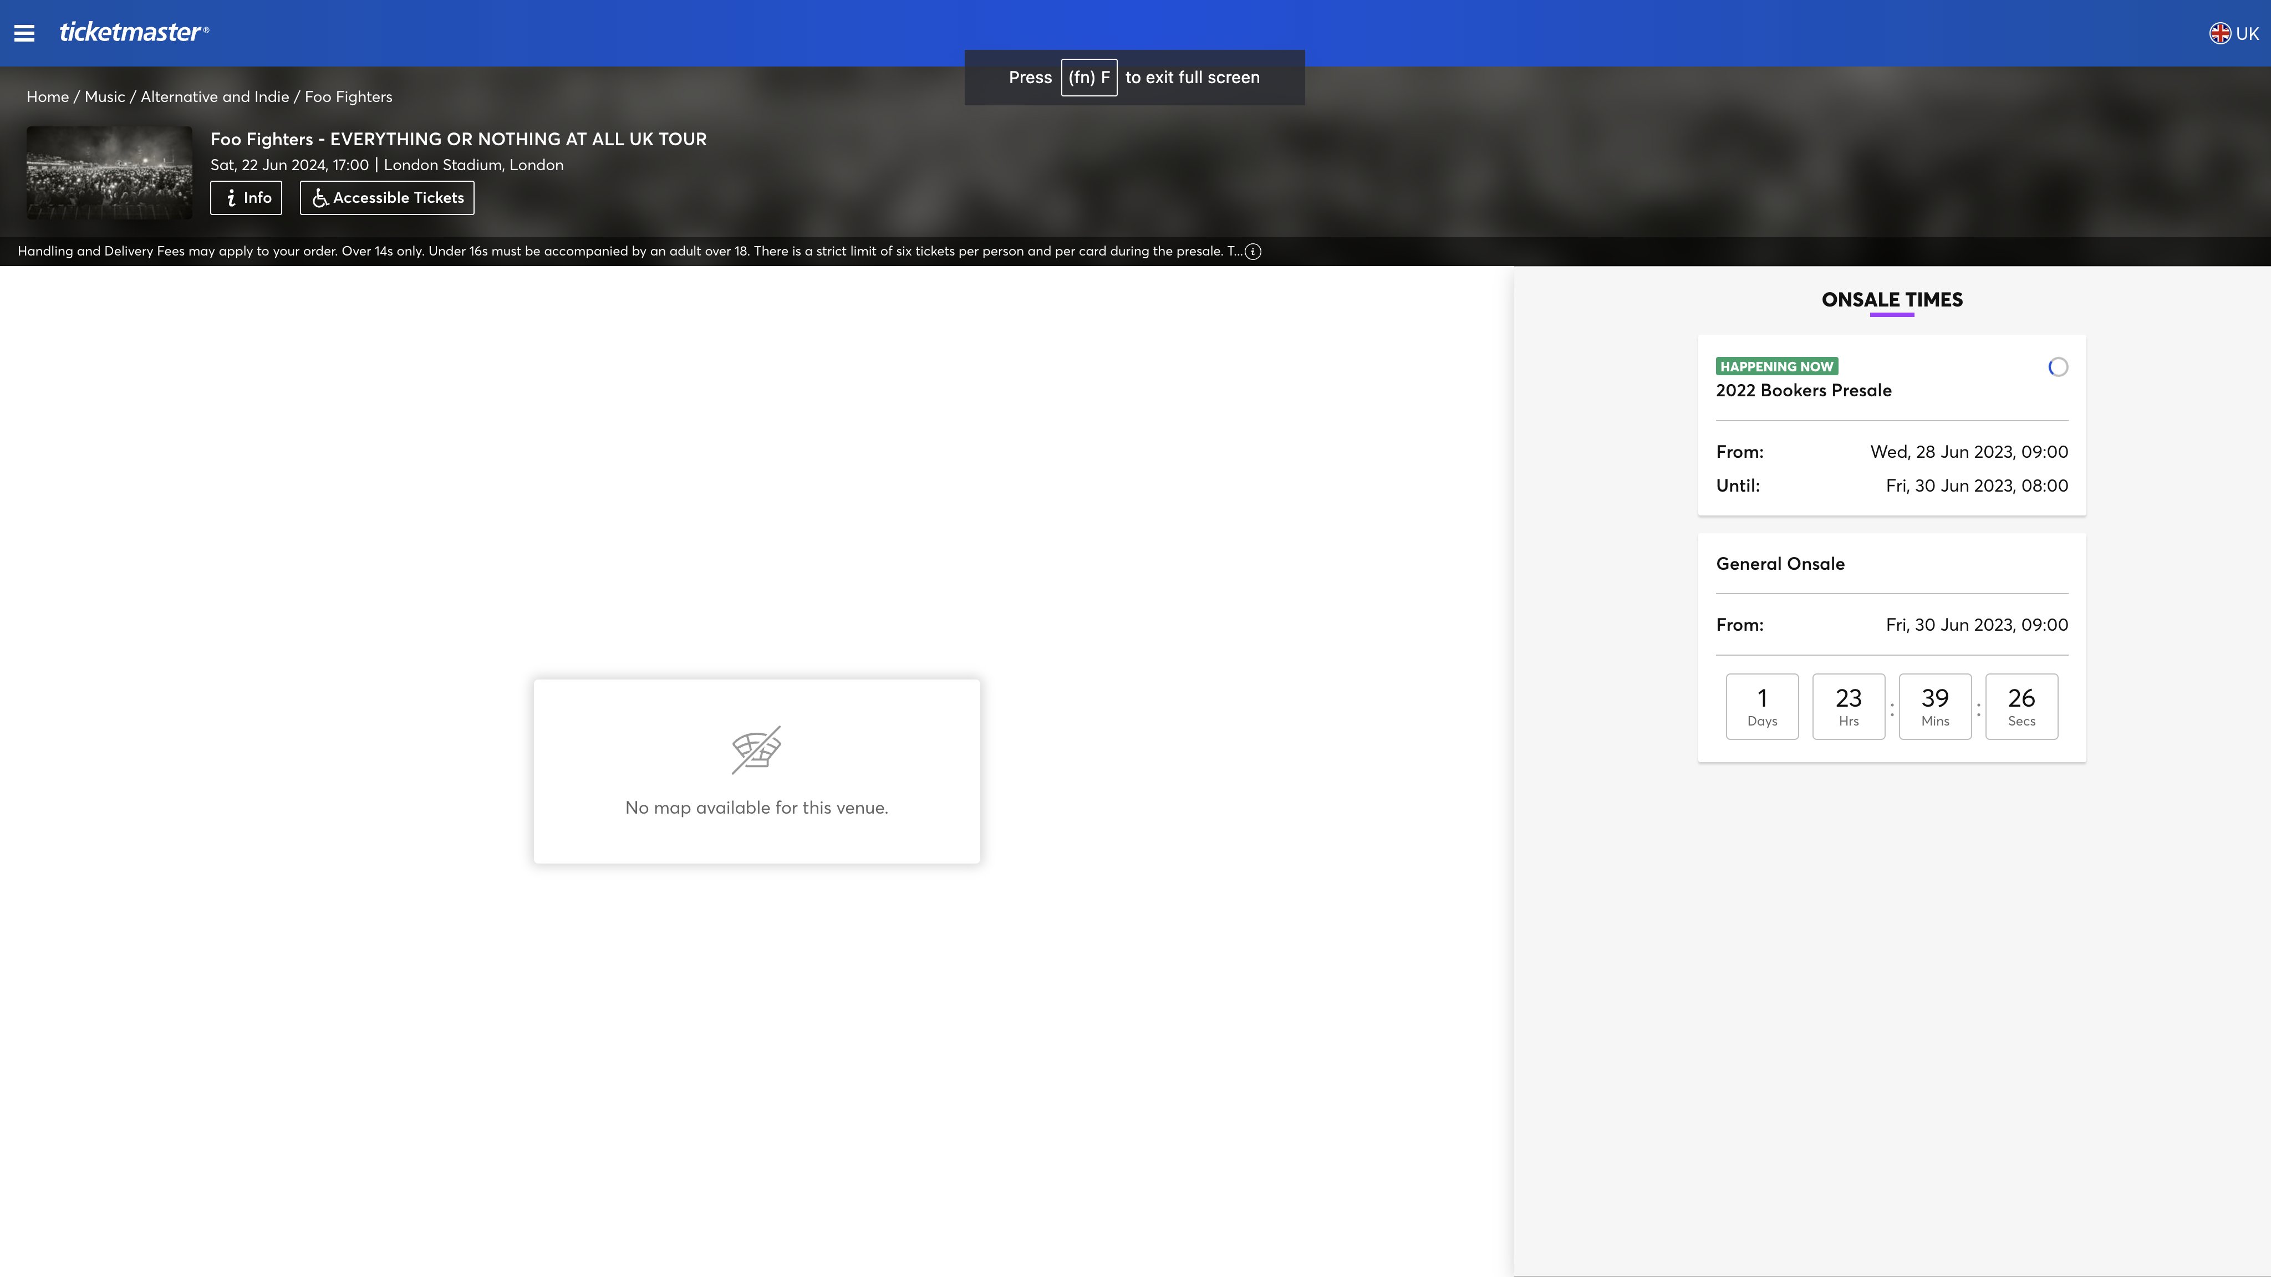Click the event title EVERYTHING OR NOTHING AT ALL
Viewport: 2271px width, 1277px height.
click(459, 139)
